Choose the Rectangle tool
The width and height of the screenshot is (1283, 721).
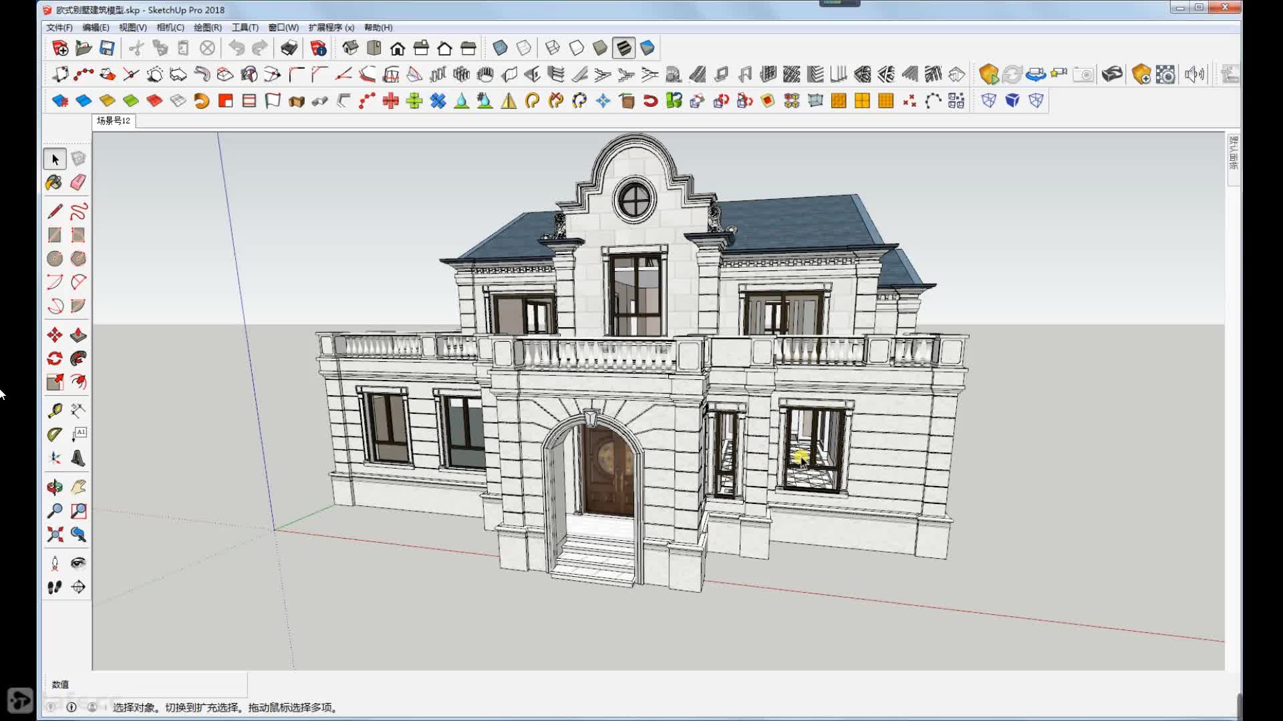55,235
